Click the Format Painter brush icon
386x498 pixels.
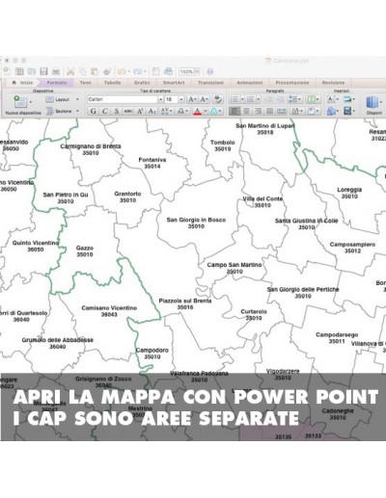tap(107, 71)
